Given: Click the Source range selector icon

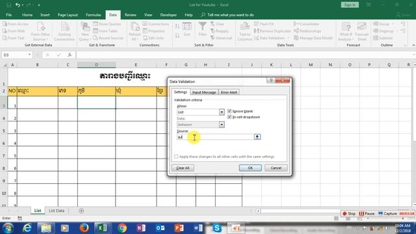Looking at the screenshot, I should (257, 137).
